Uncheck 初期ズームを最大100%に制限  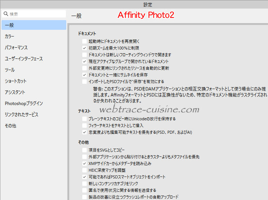(84, 48)
